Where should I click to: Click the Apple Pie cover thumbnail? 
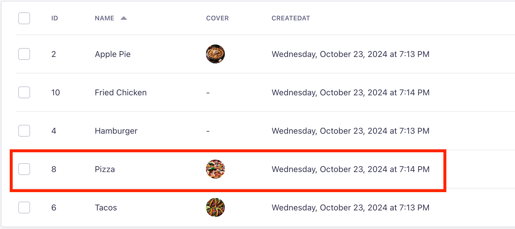tap(215, 54)
